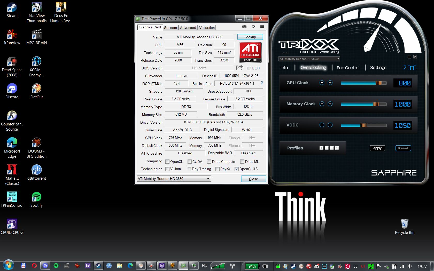Open TPFanControl desktop icon
The image size is (434, 271).
(x=12, y=200)
